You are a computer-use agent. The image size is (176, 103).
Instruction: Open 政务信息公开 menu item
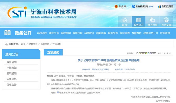pos(151,33)
